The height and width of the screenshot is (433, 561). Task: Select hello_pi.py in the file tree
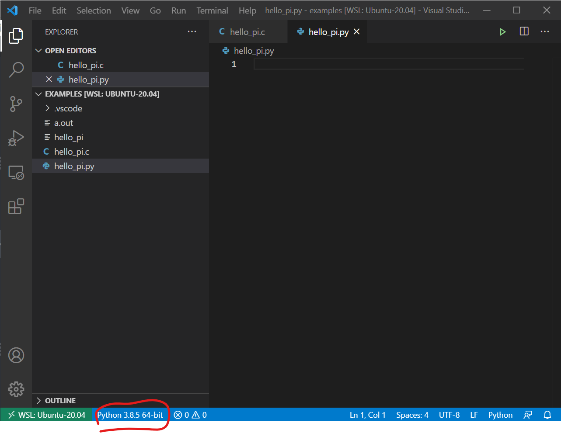(x=120, y=166)
